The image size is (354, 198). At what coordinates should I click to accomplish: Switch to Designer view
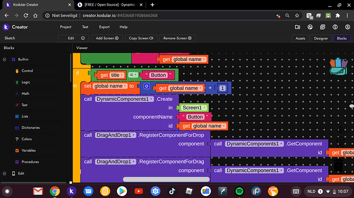pos(321,38)
